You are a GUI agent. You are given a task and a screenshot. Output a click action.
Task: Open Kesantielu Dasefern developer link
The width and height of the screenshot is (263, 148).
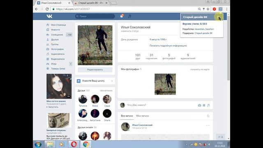204,29
